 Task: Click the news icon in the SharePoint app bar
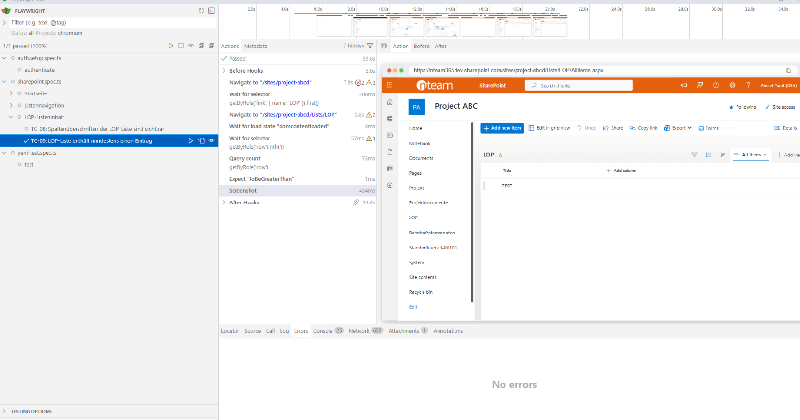click(390, 135)
